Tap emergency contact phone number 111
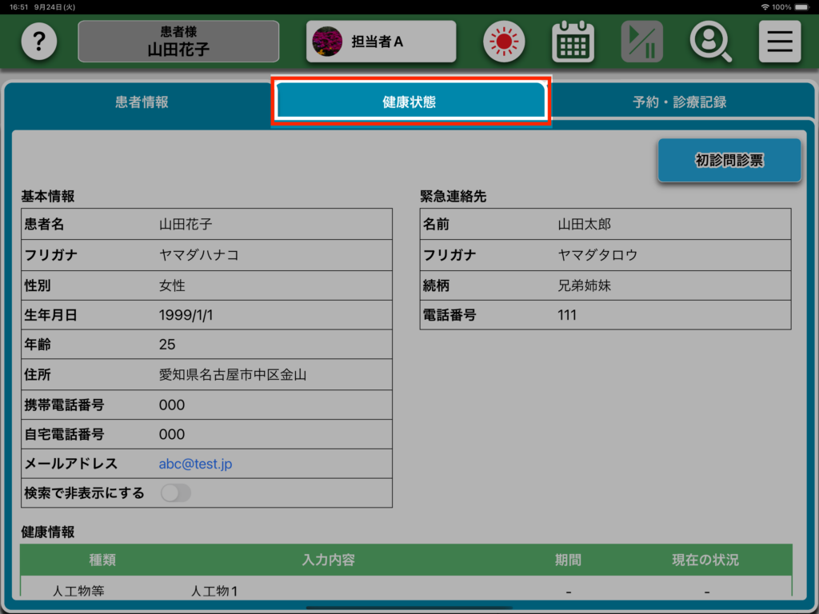The height and width of the screenshot is (614, 819). point(567,315)
